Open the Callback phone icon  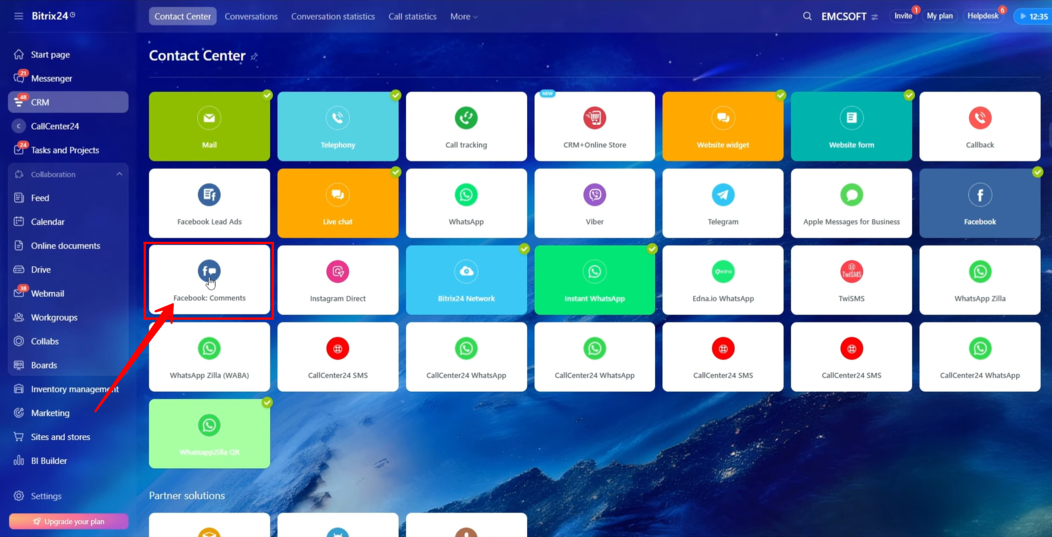[x=980, y=118]
